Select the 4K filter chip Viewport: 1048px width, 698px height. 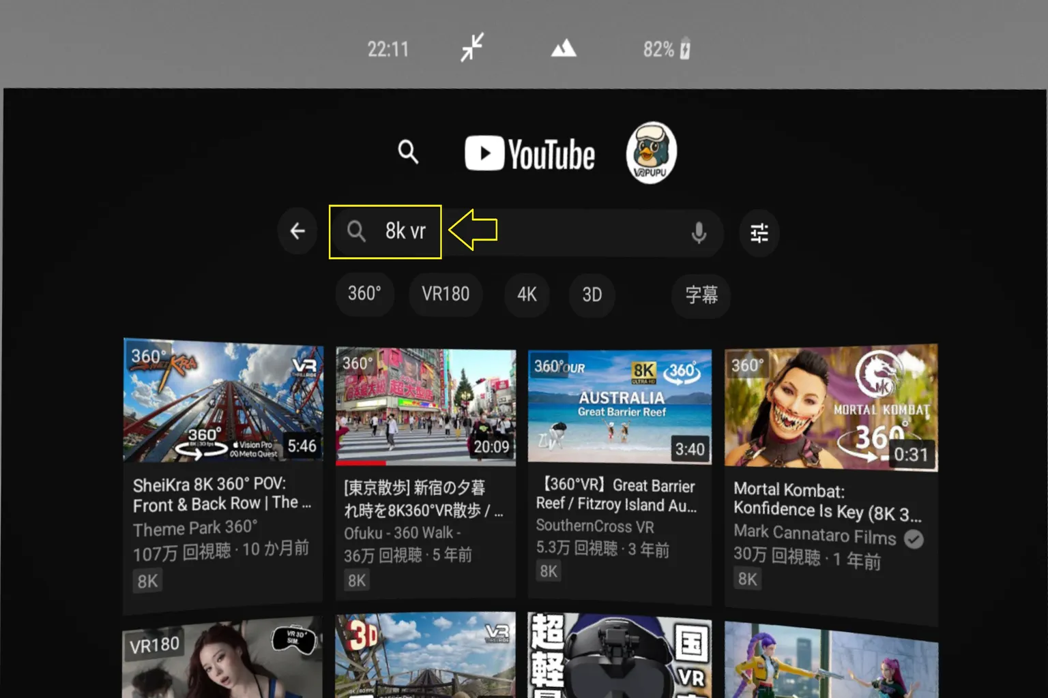click(527, 294)
